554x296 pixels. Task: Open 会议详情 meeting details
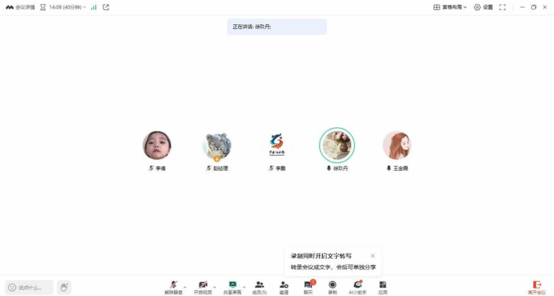click(20, 7)
